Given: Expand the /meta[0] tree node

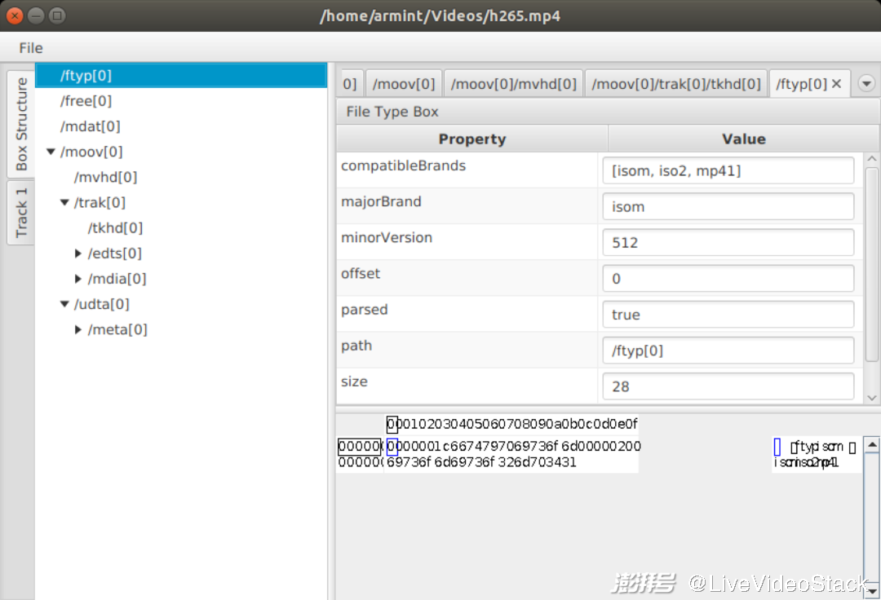Looking at the screenshot, I should point(78,329).
